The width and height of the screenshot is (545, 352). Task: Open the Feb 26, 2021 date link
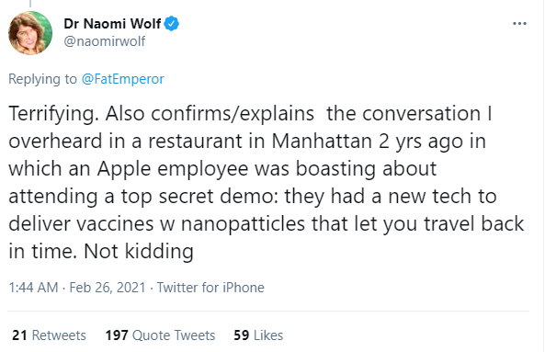tap(108, 288)
